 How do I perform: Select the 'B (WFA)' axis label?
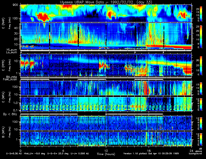[3, 132]
